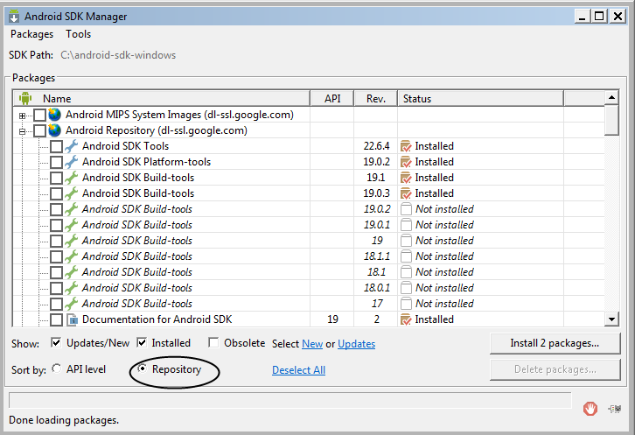Click the scrollbar up arrow in packages list
The height and width of the screenshot is (435, 635).
coord(611,97)
